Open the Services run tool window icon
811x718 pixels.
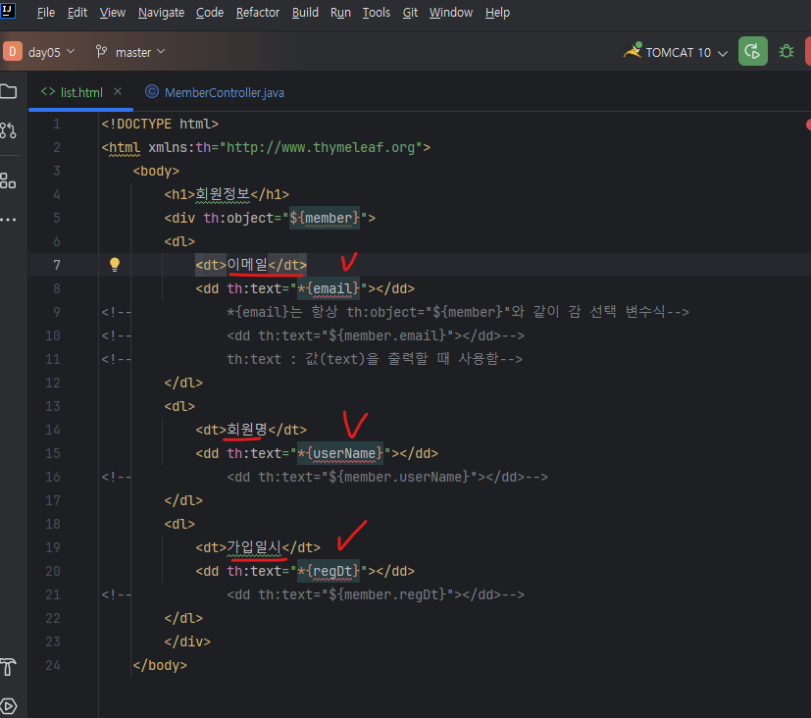[x=8, y=706]
